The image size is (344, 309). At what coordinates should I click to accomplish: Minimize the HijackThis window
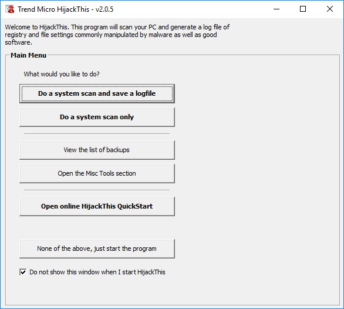(x=276, y=9)
